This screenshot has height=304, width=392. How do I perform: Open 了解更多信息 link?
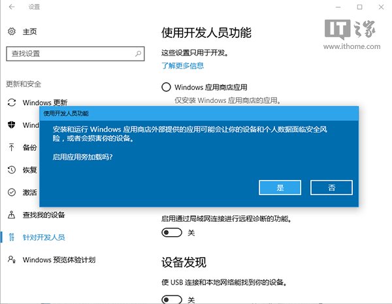coord(182,66)
